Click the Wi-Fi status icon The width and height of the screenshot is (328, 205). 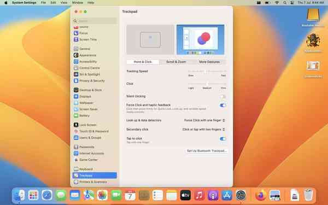(277, 3)
